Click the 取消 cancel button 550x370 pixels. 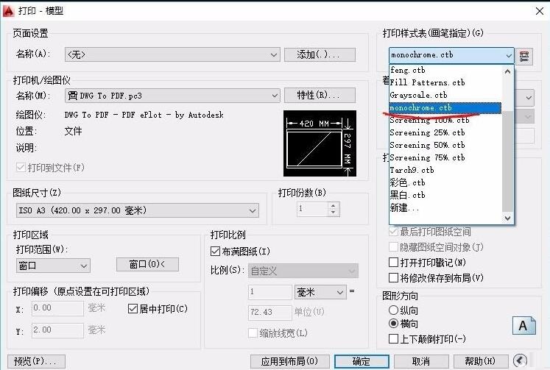(x=421, y=361)
